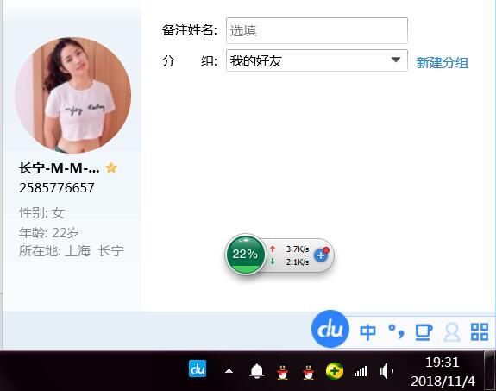
Task: Click the 新建分组 link
Action: [442, 63]
